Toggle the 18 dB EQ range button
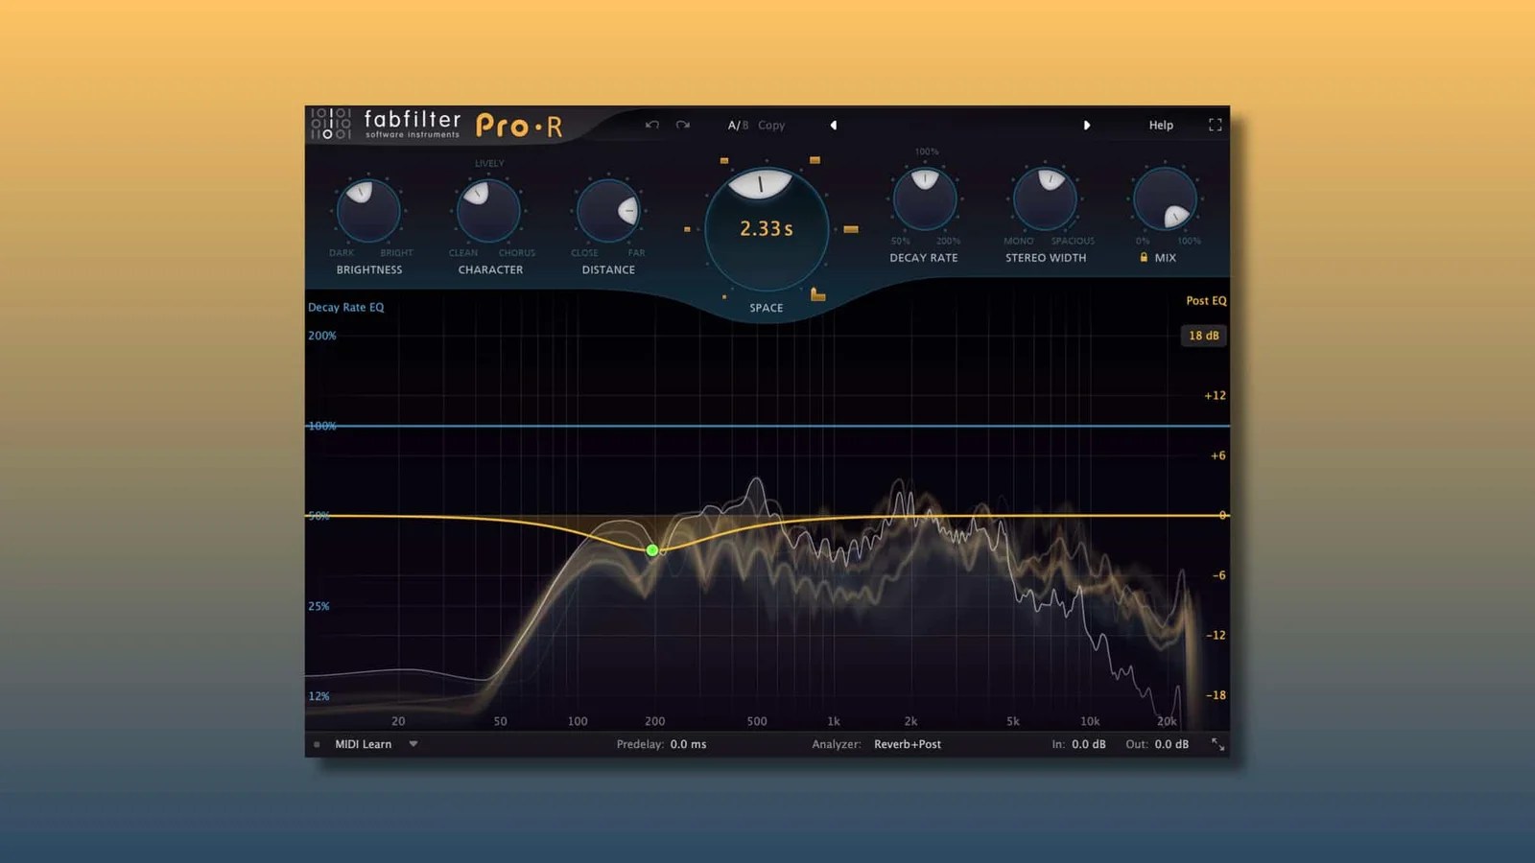This screenshot has width=1535, height=863. [x=1203, y=336]
